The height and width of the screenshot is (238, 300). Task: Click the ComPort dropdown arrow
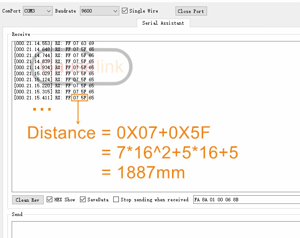[49, 11]
